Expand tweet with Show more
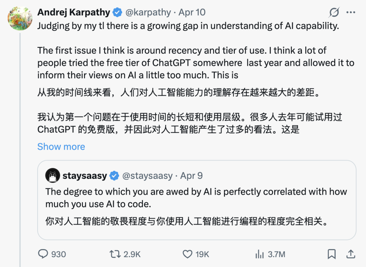 (61, 147)
